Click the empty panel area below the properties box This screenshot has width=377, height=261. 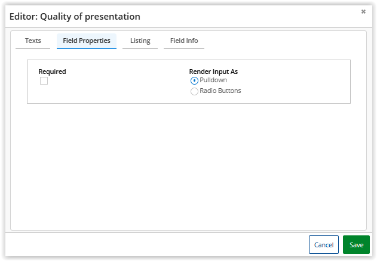[x=188, y=167]
